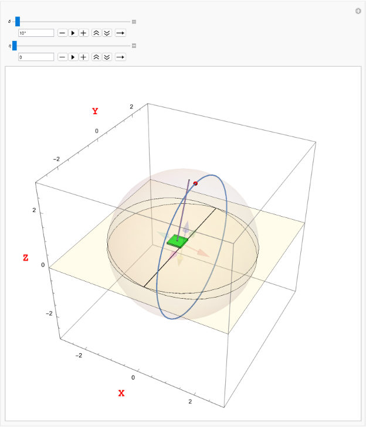Click the plus step button for δ
The image size is (366, 427).
point(84,33)
